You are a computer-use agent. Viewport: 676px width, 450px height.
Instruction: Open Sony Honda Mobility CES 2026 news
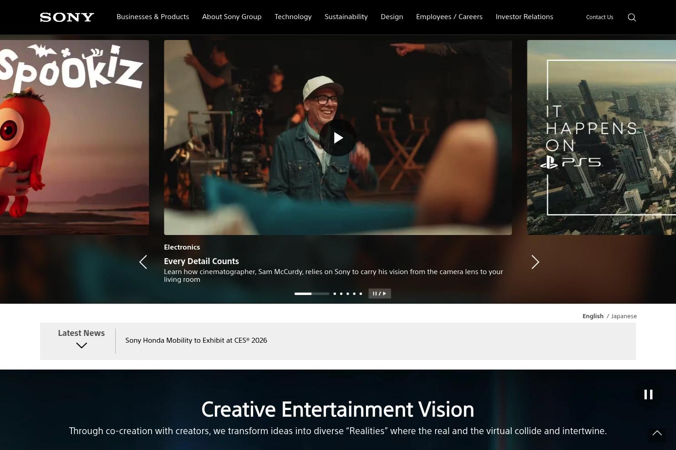point(196,340)
